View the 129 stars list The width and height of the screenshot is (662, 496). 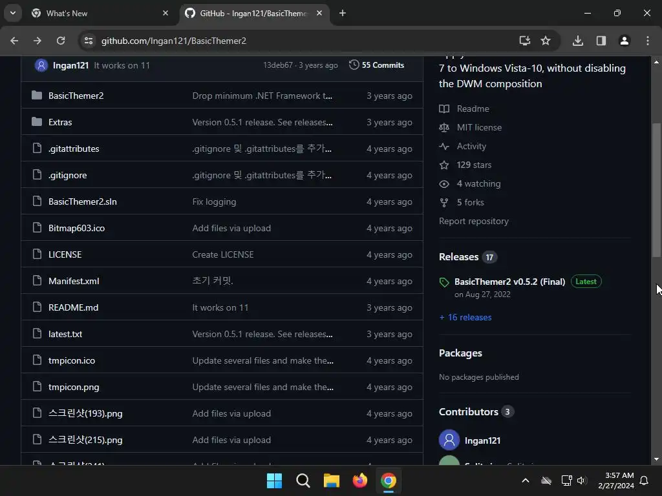465,165
